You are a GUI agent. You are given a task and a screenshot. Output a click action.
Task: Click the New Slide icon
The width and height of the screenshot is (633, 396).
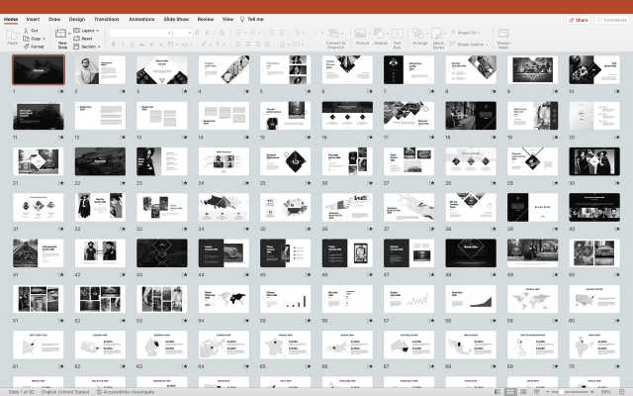63,35
